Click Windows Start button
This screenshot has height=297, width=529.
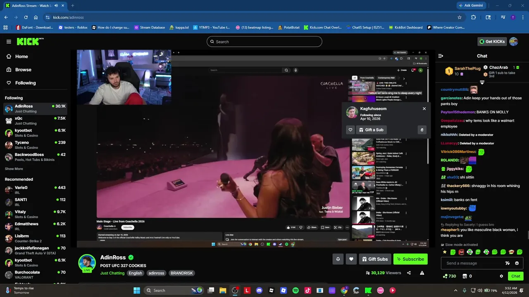137,290
